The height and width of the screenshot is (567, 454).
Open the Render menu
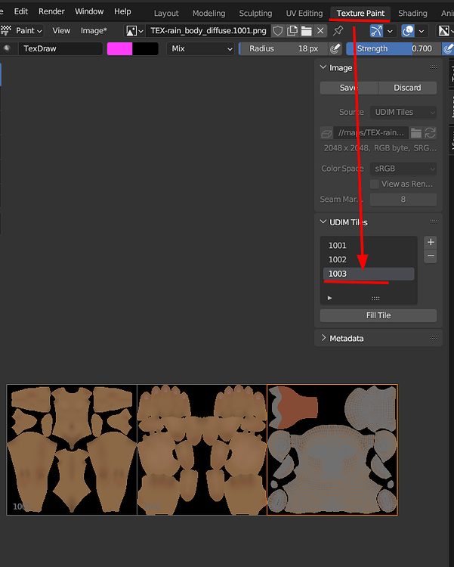[x=51, y=11]
